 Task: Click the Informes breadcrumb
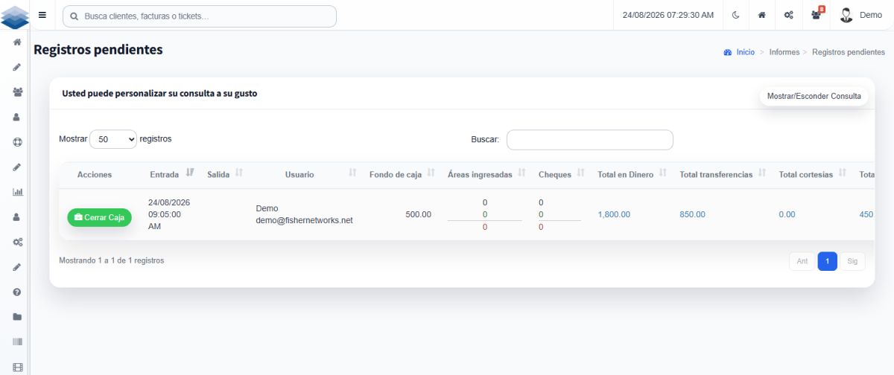coord(784,52)
